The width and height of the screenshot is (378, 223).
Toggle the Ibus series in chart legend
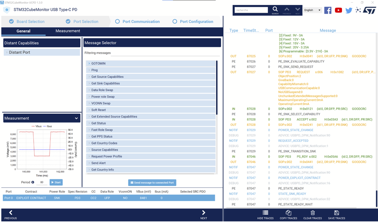[48, 126]
